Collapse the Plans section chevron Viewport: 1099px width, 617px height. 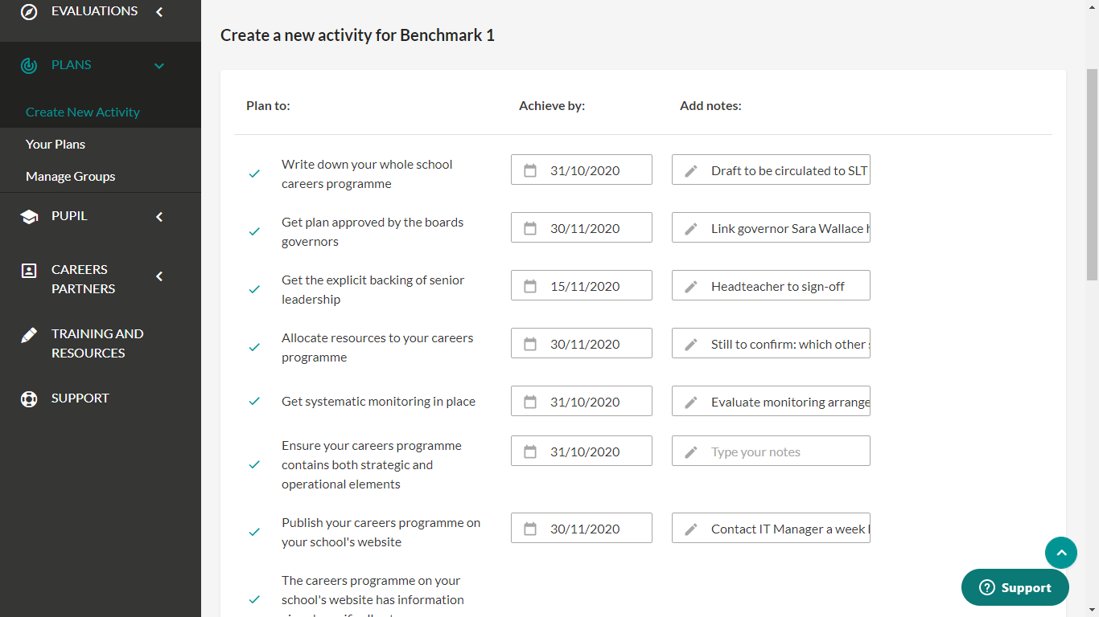(x=159, y=66)
